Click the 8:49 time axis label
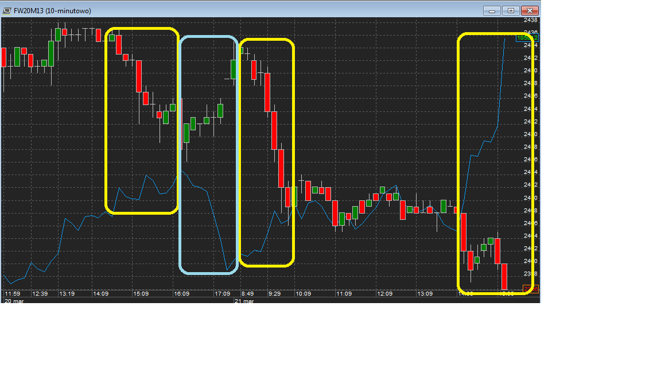 point(247,293)
